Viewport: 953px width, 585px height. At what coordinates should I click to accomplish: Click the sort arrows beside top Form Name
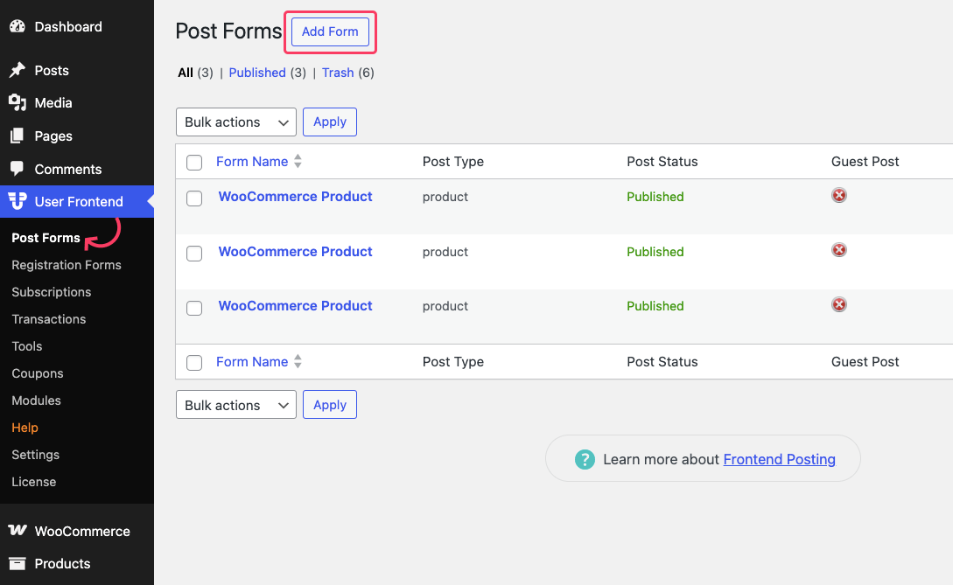pos(298,161)
